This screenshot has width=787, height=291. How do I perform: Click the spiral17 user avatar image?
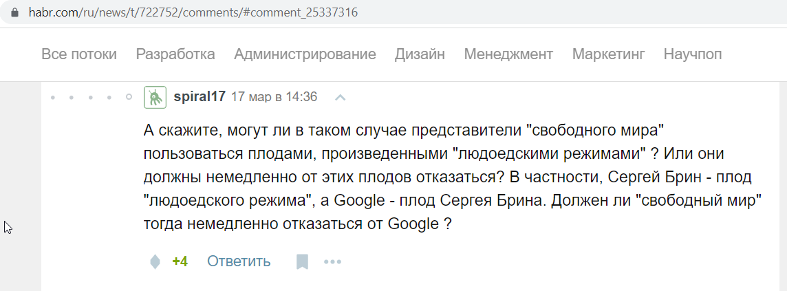click(155, 97)
